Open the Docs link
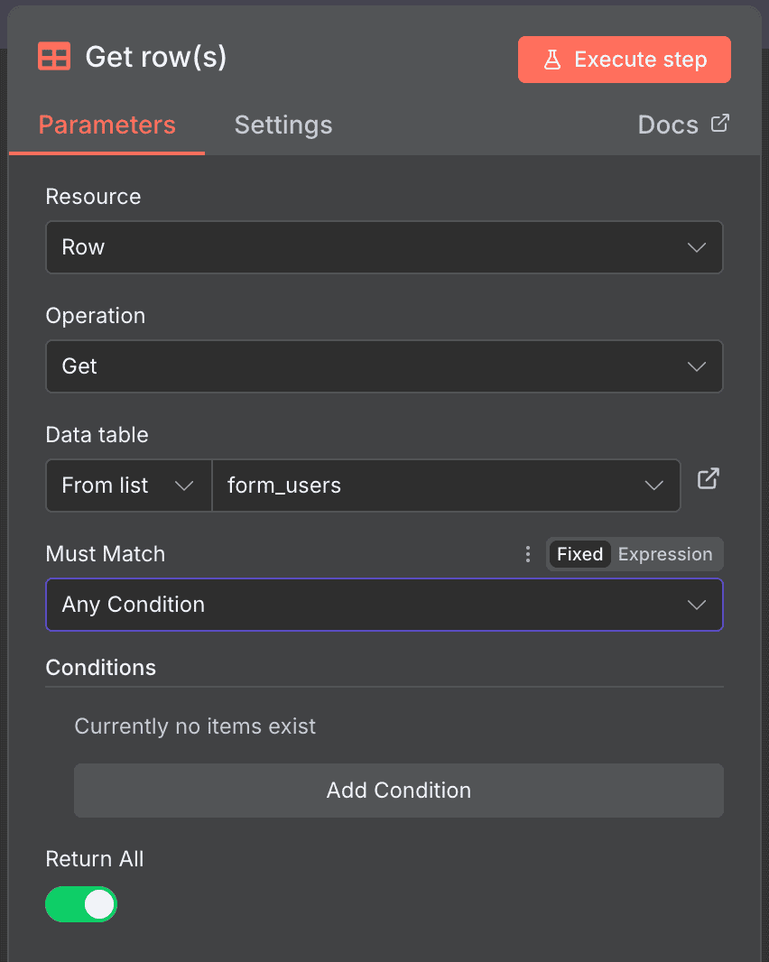 (x=671, y=124)
